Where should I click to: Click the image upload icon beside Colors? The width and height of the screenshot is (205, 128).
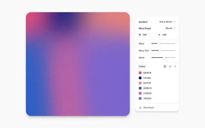pos(165,67)
